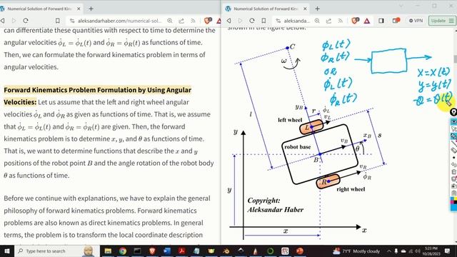Select the right window's Numerical Solution tab
457x257 pixels.
(266, 9)
